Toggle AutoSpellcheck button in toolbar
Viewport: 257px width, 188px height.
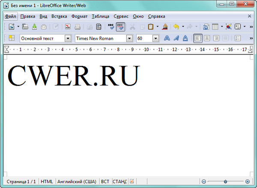[x=121, y=27]
